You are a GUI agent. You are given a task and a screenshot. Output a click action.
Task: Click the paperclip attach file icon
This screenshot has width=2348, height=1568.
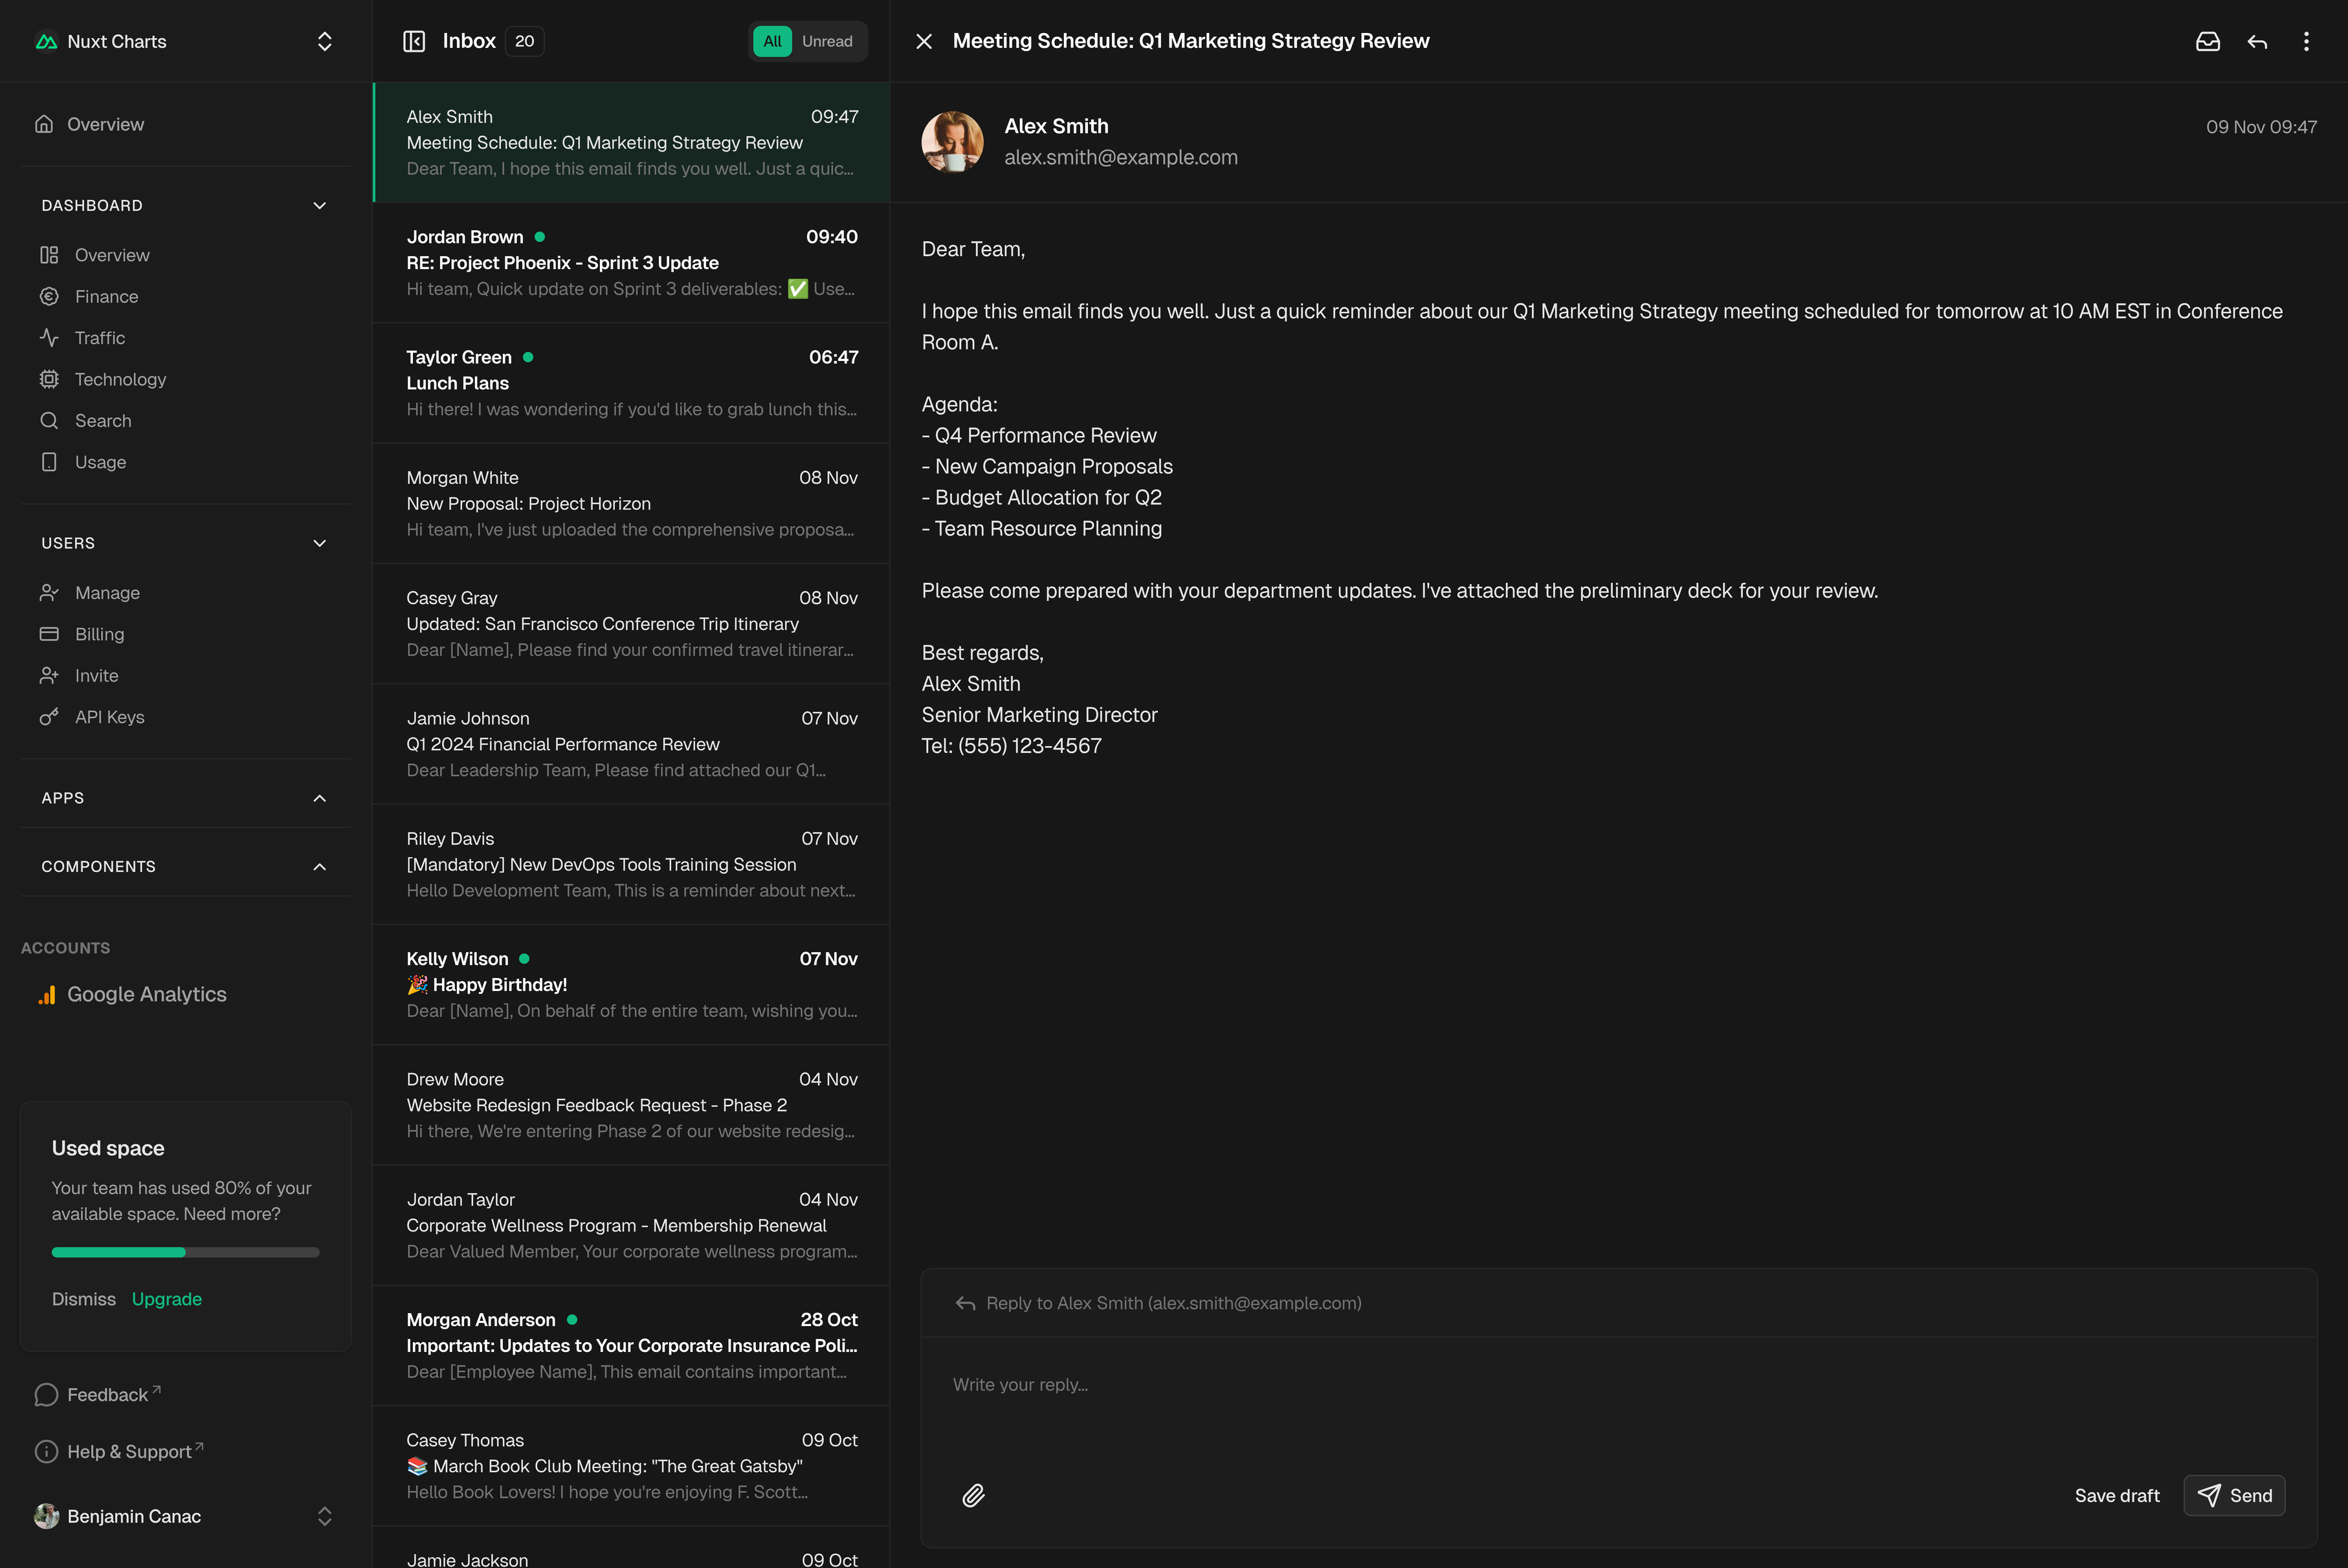pyautogui.click(x=973, y=1495)
